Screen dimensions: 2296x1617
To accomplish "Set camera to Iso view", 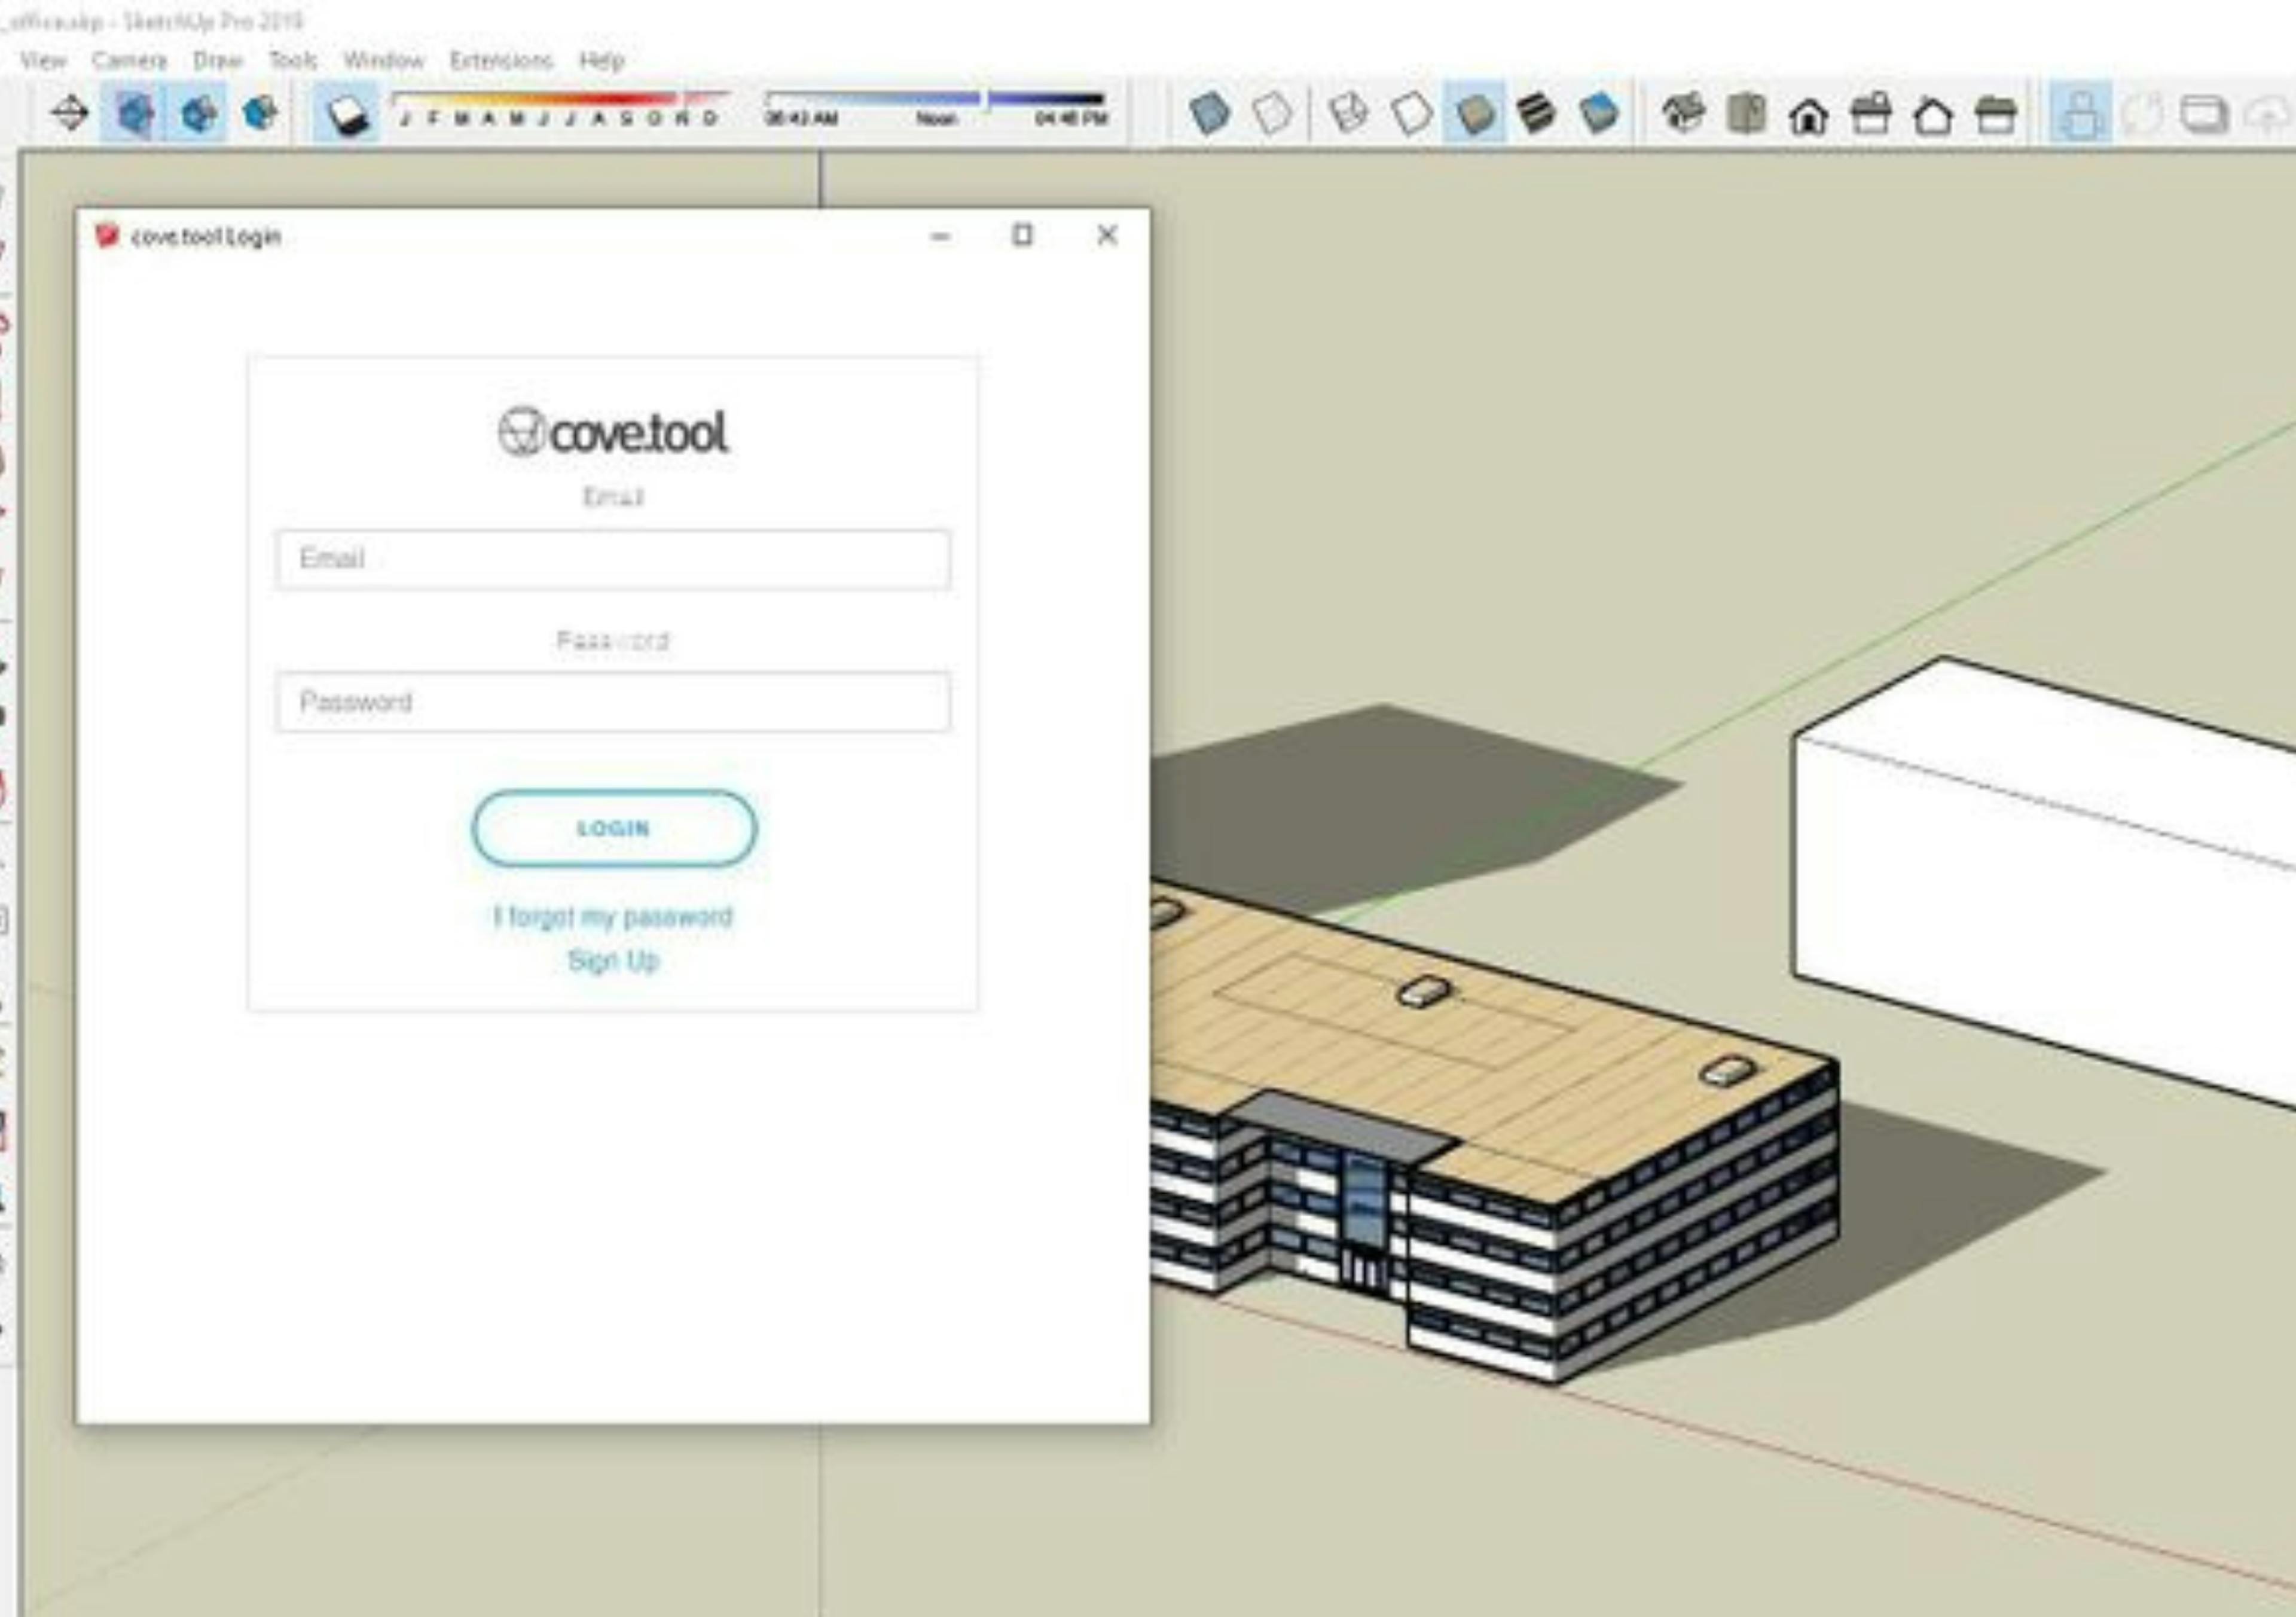I will (x=1683, y=114).
